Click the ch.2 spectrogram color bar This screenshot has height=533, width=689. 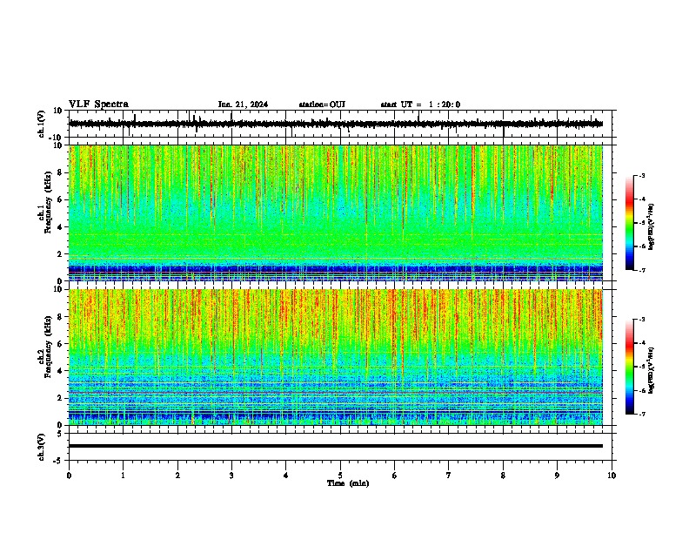click(x=630, y=367)
